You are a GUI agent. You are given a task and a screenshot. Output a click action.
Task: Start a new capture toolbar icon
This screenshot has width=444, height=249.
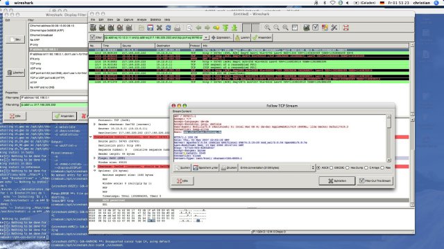[x=111, y=28]
